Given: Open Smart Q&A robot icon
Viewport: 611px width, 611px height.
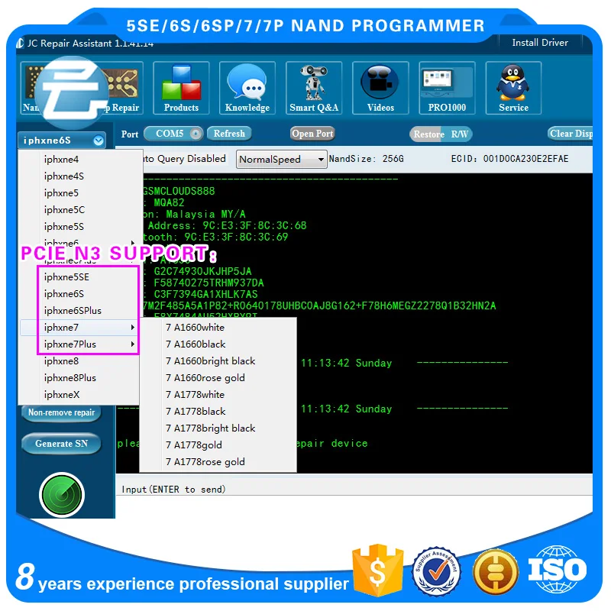Looking at the screenshot, I should pyautogui.click(x=314, y=88).
